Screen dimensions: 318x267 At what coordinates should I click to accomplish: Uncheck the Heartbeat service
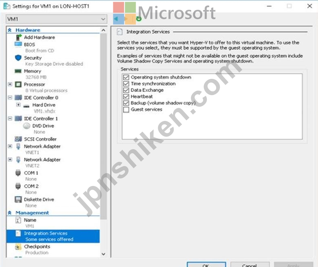tap(126, 96)
